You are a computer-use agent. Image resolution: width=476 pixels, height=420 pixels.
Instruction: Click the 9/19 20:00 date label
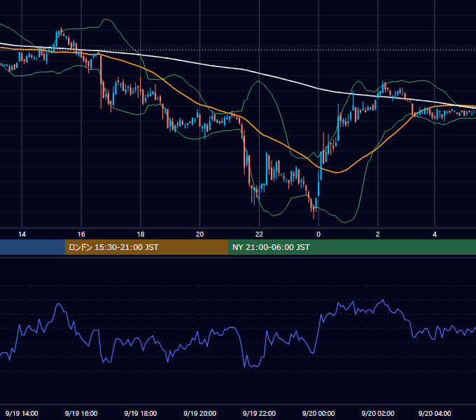199,413
